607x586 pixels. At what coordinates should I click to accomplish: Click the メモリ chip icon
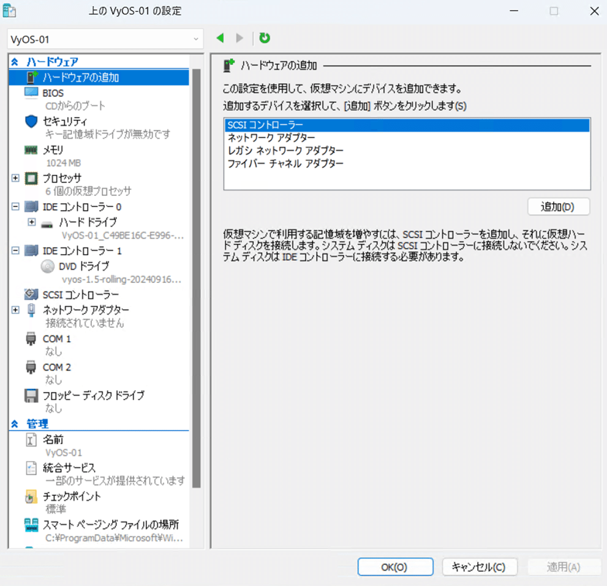(x=31, y=150)
